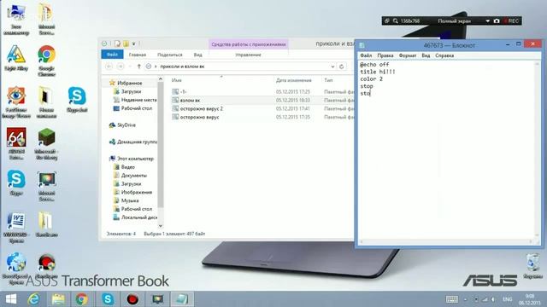Image resolution: width=547 pixels, height=307 pixels.
Task: Click the New folder icon in Explorer title bar
Action: (126, 43)
